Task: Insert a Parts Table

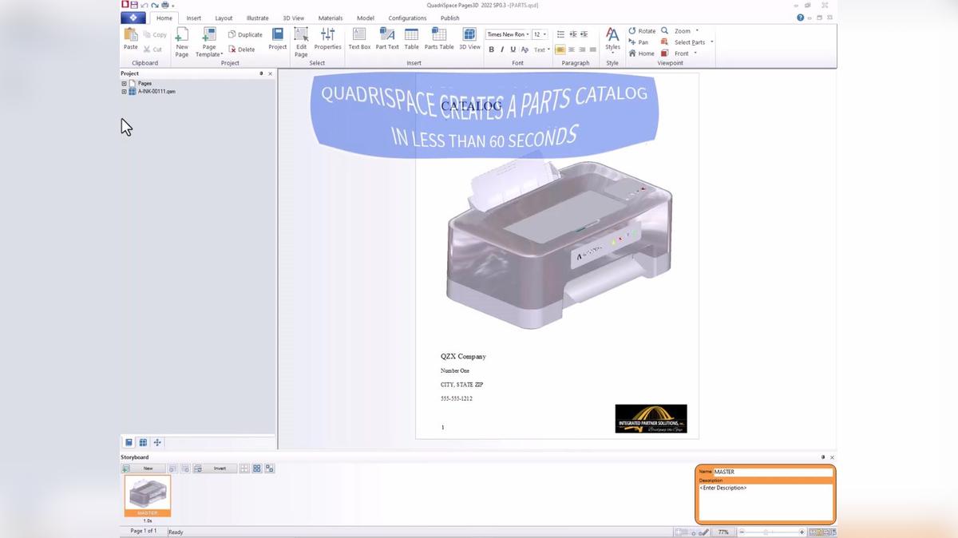Action: (x=439, y=39)
